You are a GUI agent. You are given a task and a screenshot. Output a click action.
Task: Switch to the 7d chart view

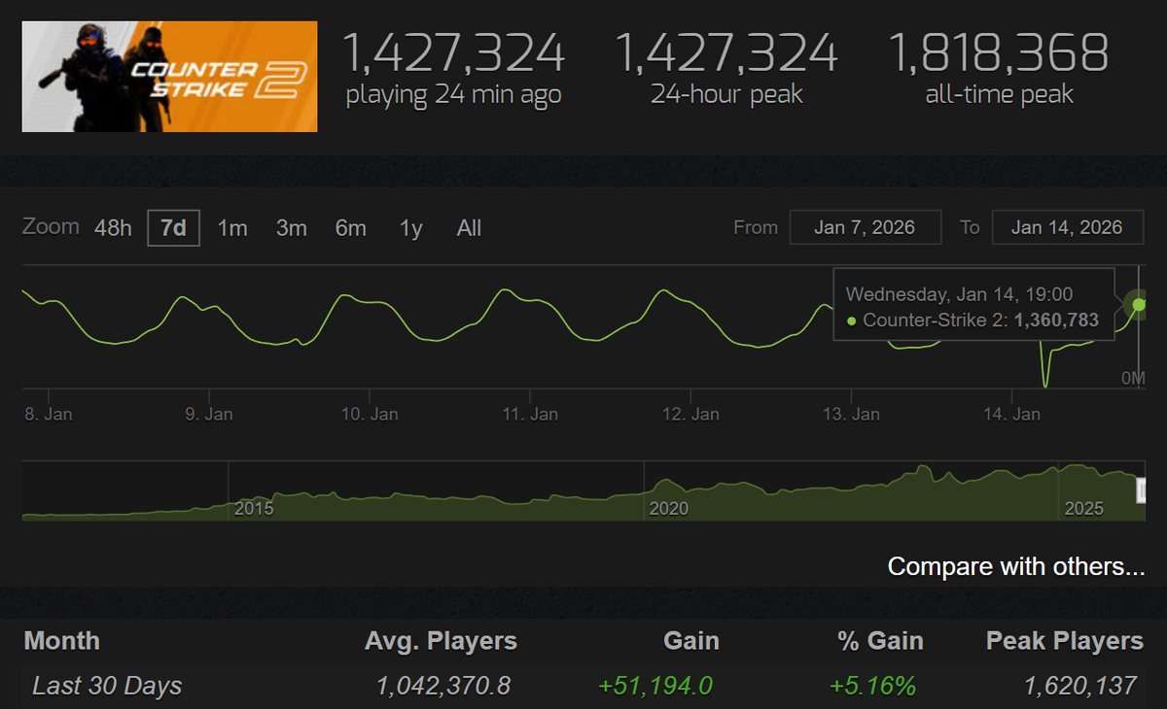[172, 227]
